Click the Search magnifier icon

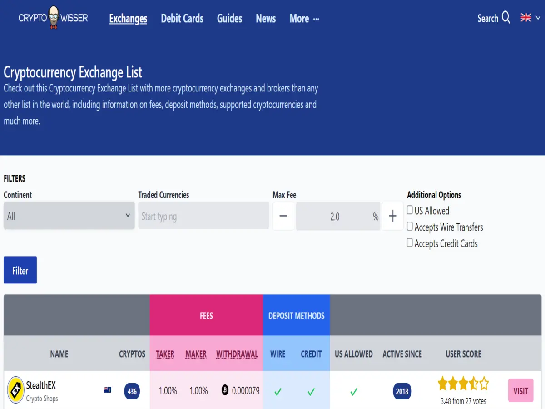pos(506,18)
